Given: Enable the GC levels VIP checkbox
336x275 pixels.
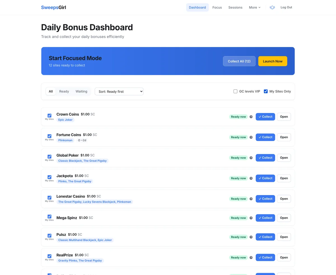Looking at the screenshot, I should pos(235,91).
